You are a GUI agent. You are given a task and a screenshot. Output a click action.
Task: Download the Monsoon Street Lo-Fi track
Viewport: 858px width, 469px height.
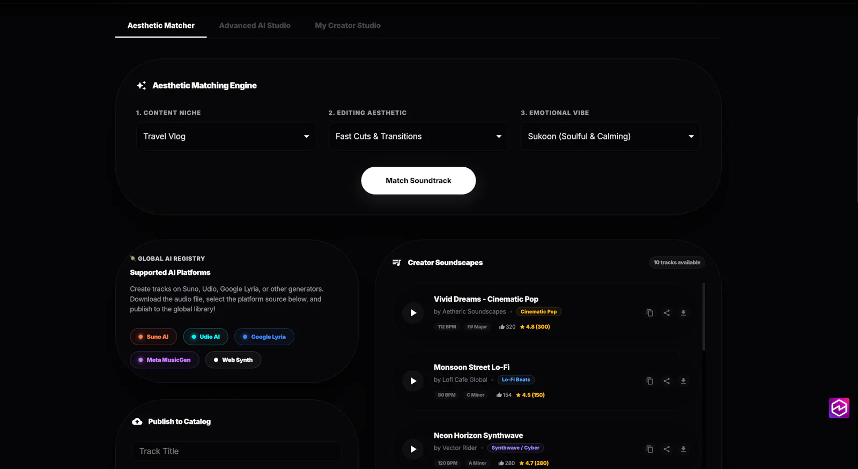683,381
